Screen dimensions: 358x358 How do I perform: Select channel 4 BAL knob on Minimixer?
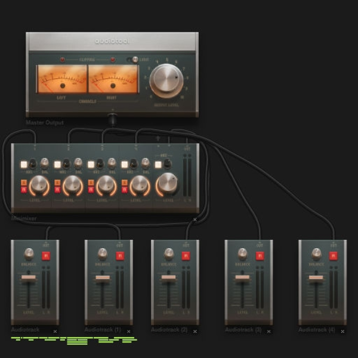pos(146,162)
